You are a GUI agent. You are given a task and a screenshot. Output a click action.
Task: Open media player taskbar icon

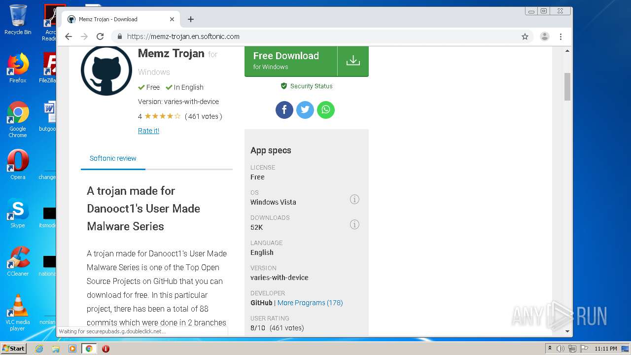tap(72, 349)
